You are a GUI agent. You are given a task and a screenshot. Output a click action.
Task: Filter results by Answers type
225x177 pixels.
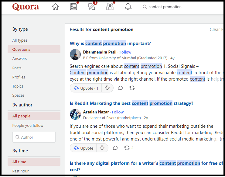coord(19,59)
